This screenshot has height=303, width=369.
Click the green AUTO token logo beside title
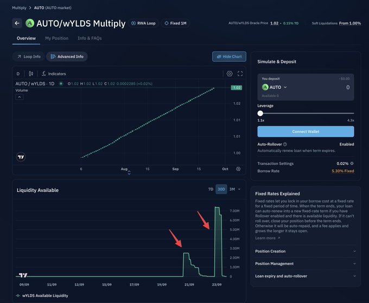pos(30,23)
